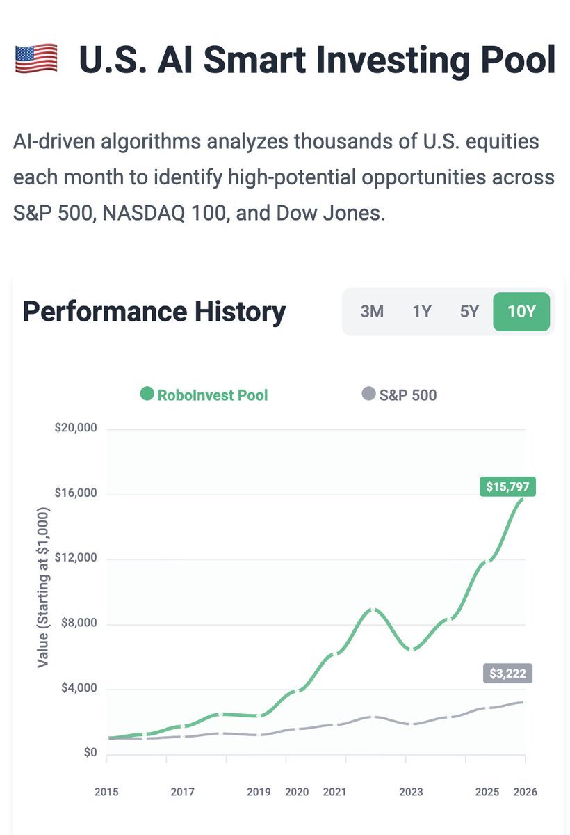Select the 3M time range tab
570x835 pixels.
click(372, 311)
